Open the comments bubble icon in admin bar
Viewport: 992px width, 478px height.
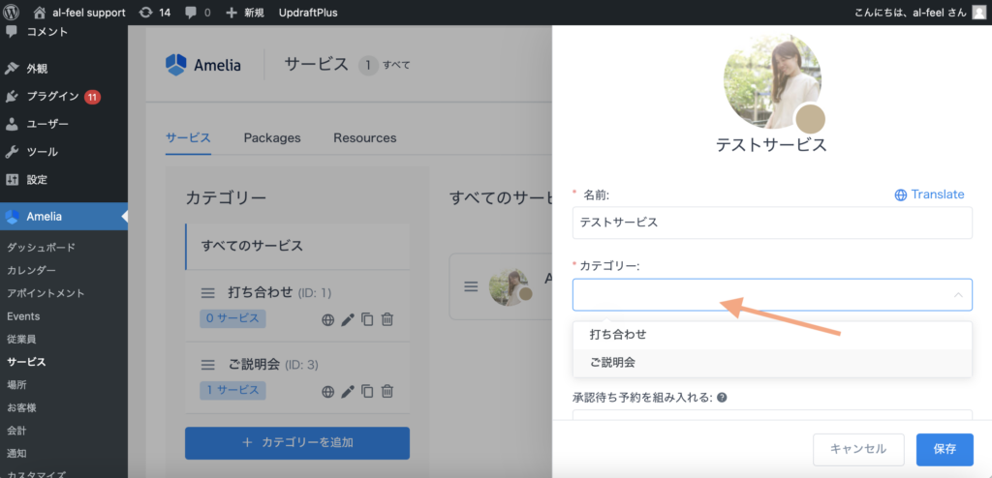tap(190, 13)
